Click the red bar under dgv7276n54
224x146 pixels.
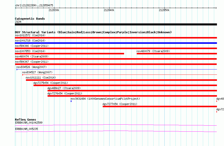(132, 96)
